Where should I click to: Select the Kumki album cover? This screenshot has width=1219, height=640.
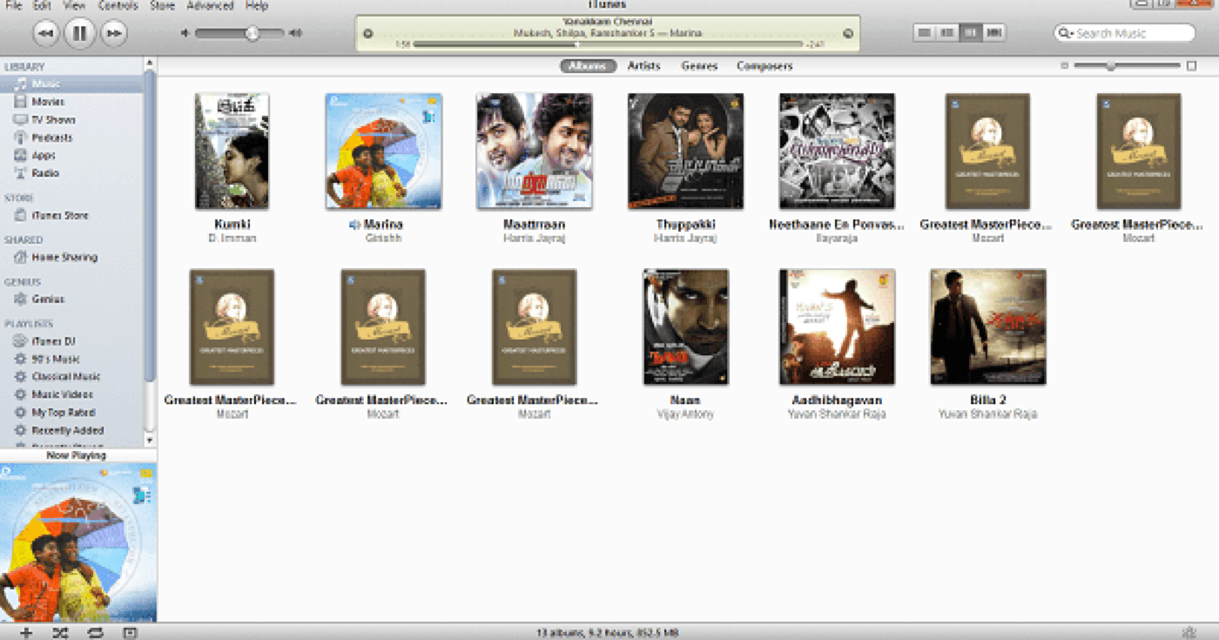click(x=232, y=152)
